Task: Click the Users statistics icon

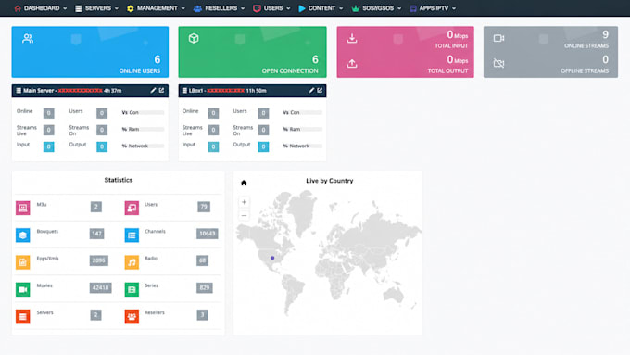Action: coord(132,208)
